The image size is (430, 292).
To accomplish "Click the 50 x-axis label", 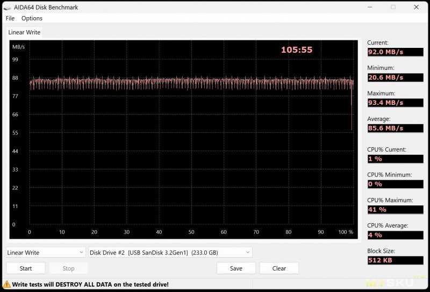I will tap(191, 232).
